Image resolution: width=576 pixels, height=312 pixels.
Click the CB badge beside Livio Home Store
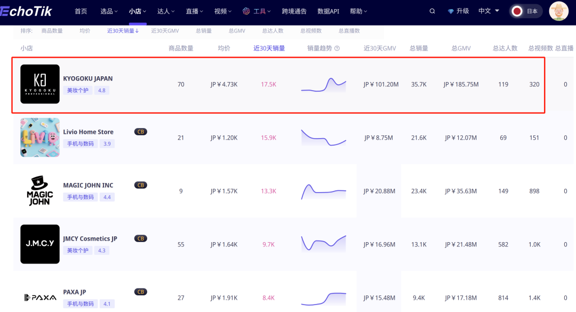(141, 132)
